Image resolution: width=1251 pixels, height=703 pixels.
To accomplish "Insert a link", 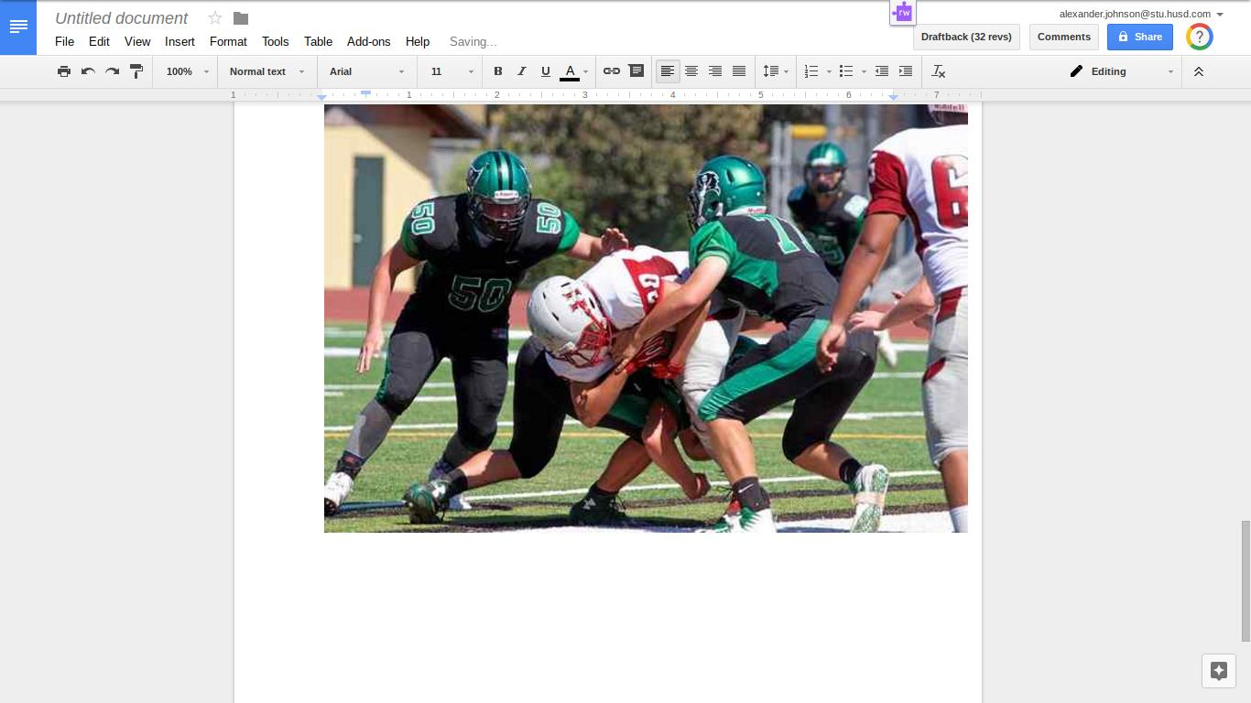I will [x=612, y=71].
